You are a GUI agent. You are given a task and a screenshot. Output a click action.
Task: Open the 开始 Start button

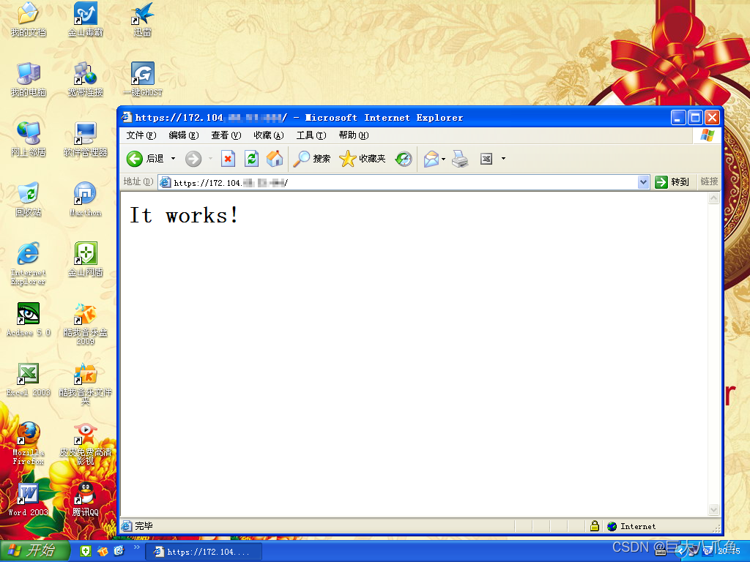34,551
